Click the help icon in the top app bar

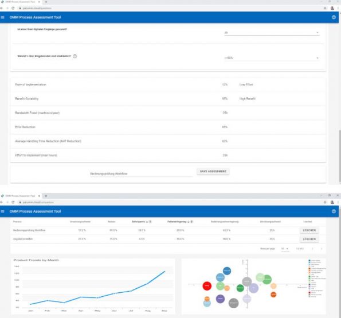click(334, 17)
